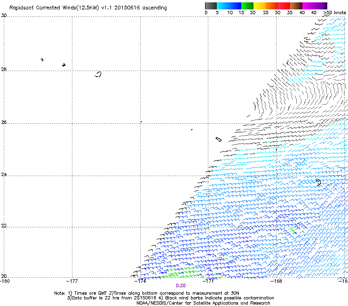Click the latitude label '20'
The image size is (348, 306).
(4, 276)
